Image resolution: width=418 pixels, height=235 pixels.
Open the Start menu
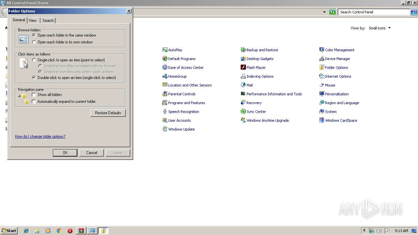coord(9,231)
